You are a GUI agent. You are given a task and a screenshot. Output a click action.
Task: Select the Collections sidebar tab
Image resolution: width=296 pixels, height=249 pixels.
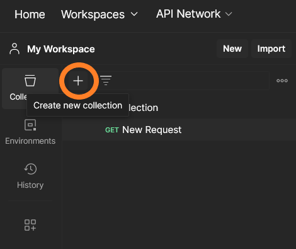(x=30, y=88)
